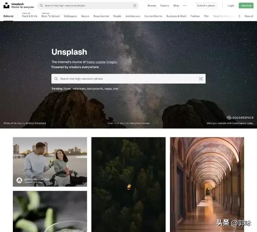The image size is (257, 232).
Task: Click trending term flower
Action: click(67, 89)
